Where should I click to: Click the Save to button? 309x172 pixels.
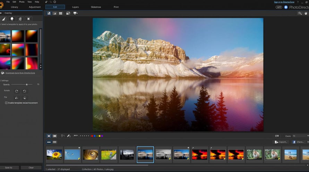pos(9,168)
